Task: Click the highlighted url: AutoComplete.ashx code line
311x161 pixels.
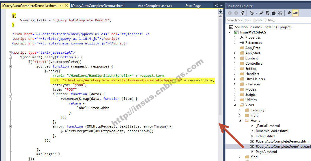Action: pos(133,80)
